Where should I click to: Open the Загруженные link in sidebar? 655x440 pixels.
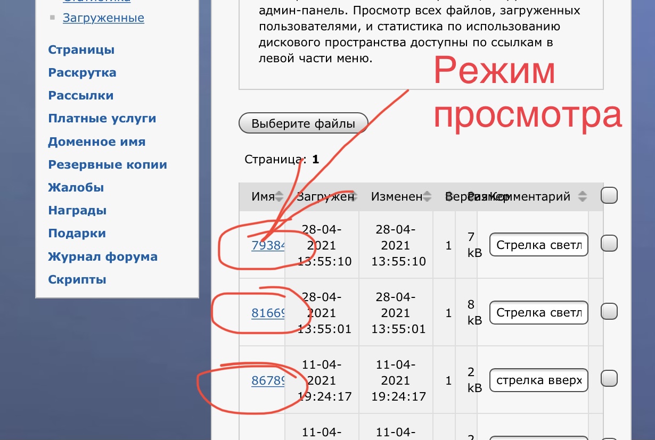click(103, 18)
